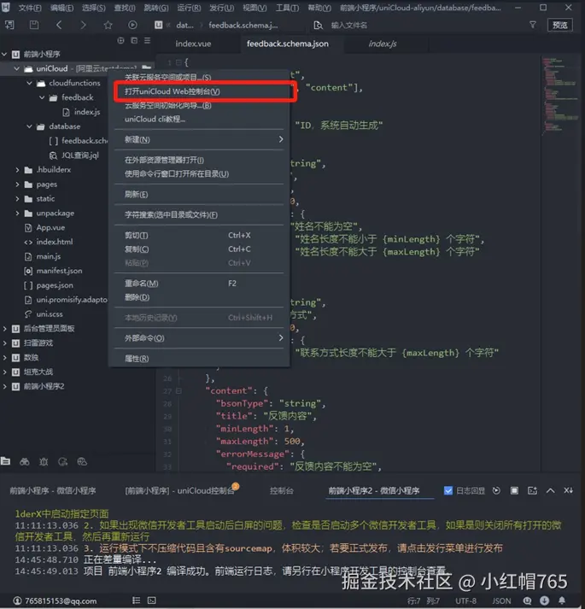Image resolution: width=585 pixels, height=609 pixels.
Task: Expand the 后台管理员面板 project
Action: tap(4, 329)
